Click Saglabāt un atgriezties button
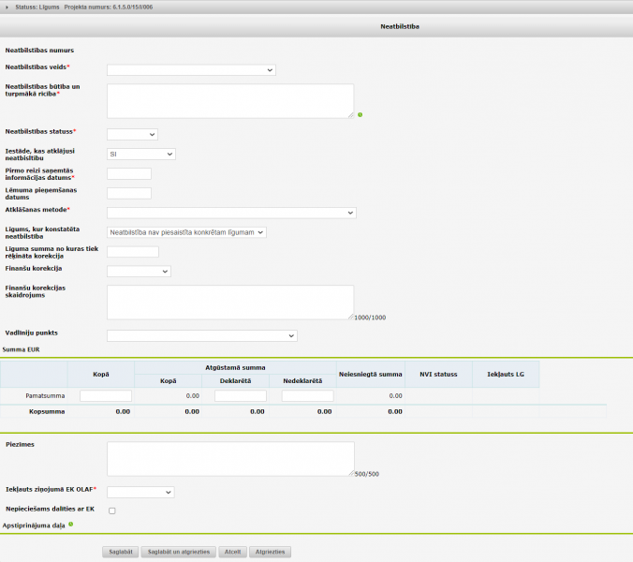The image size is (633, 562). [180, 552]
